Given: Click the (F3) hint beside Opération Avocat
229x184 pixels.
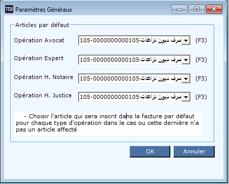Looking at the screenshot, I should (201, 40).
